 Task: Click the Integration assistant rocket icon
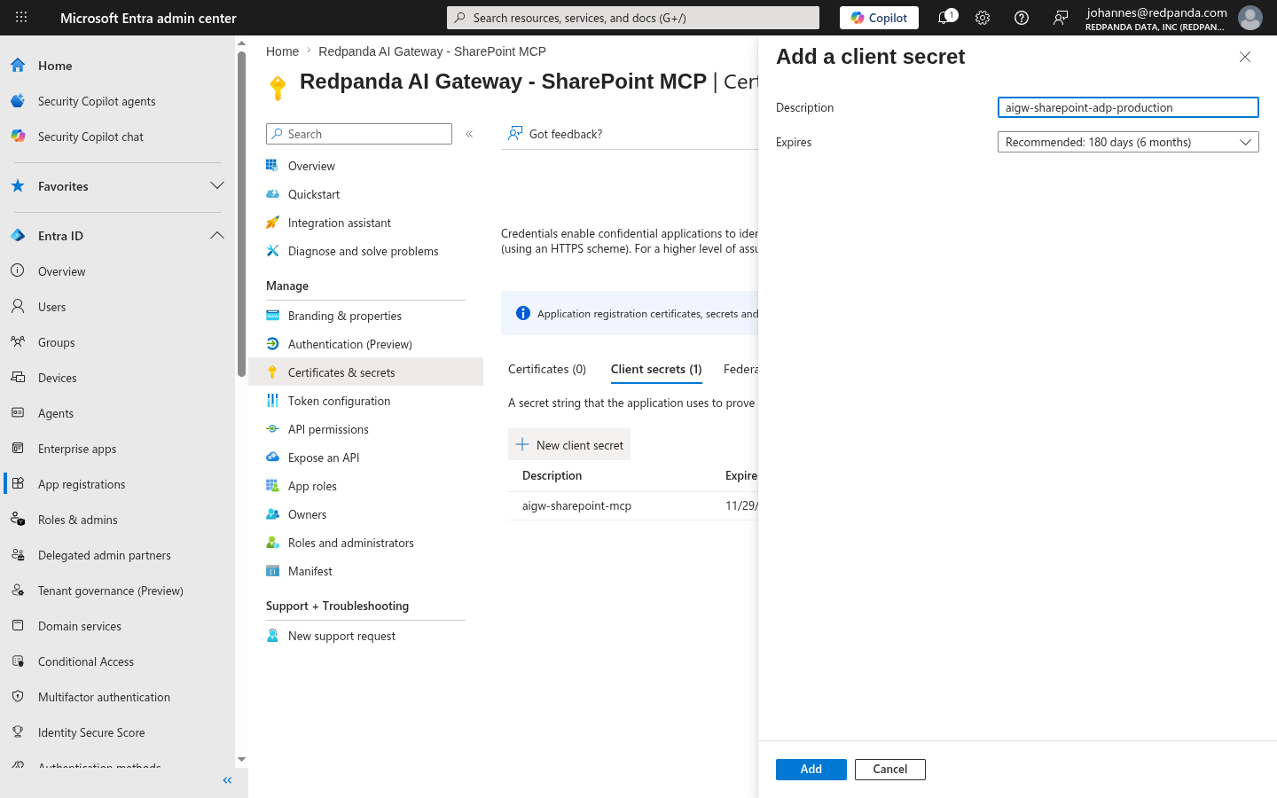pos(273,223)
